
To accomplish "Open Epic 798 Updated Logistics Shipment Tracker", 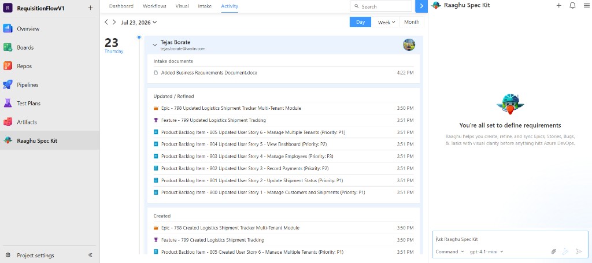I will pos(283,108).
